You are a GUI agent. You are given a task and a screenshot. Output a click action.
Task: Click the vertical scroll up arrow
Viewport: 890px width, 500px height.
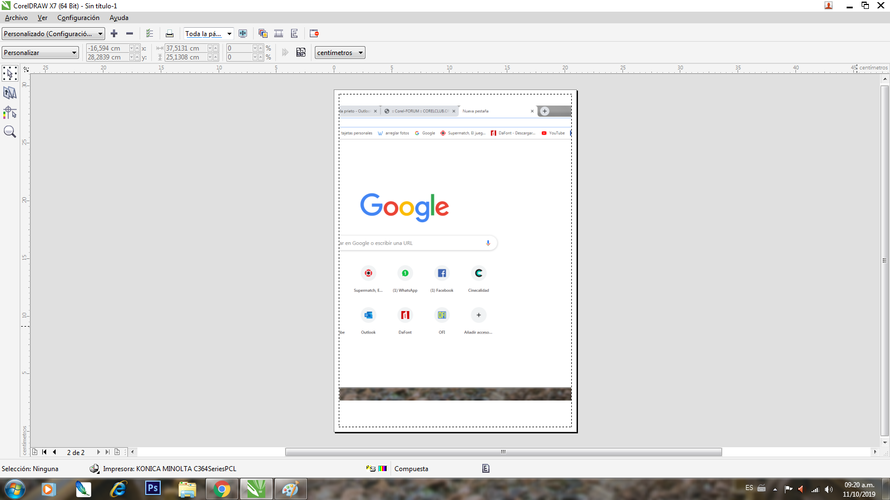click(x=885, y=79)
